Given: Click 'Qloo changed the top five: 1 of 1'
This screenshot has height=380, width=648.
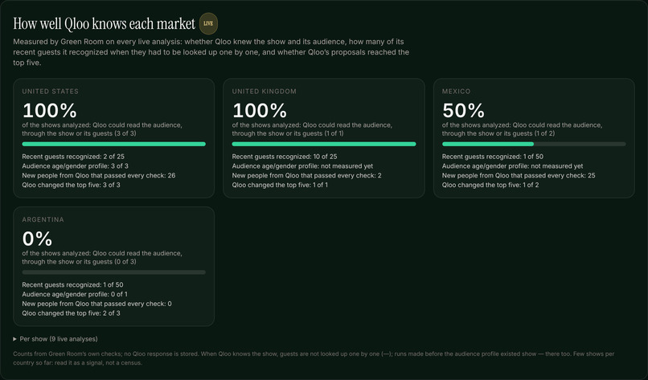Looking at the screenshot, I should tap(280, 185).
